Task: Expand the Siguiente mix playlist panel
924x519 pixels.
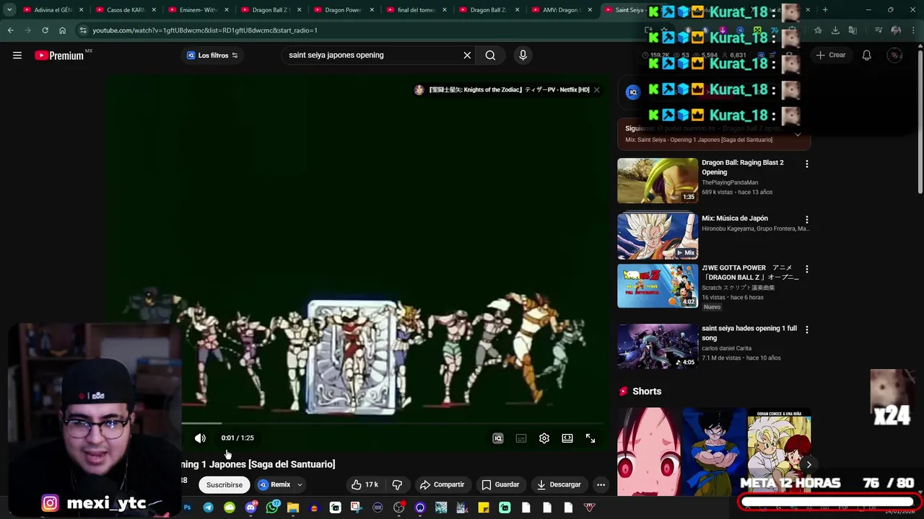Action: [798, 134]
